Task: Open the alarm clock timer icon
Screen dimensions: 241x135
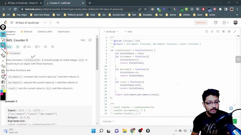Action: tap(216, 22)
